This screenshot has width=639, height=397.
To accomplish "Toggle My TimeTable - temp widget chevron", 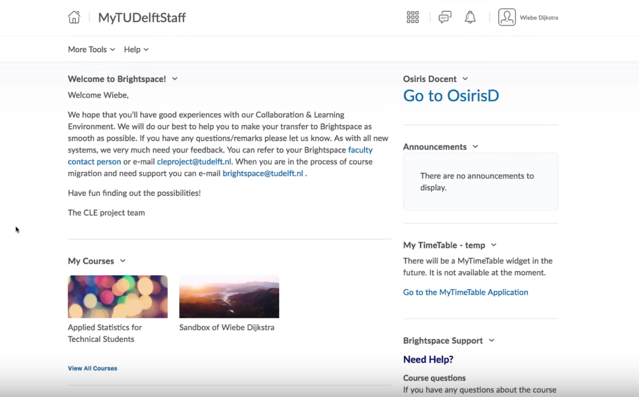I will tap(494, 245).
